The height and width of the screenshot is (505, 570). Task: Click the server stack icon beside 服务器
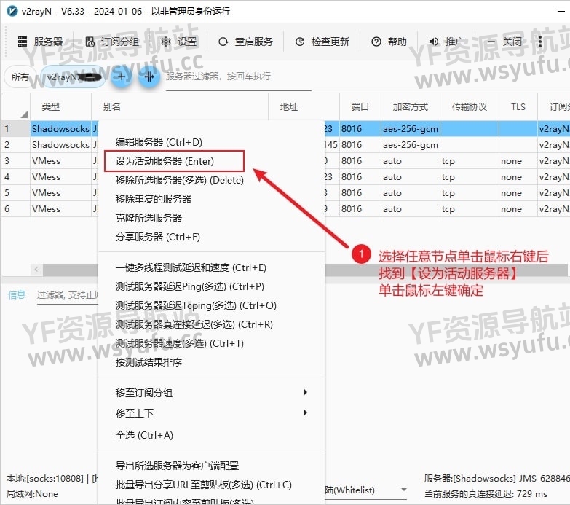tap(23, 42)
